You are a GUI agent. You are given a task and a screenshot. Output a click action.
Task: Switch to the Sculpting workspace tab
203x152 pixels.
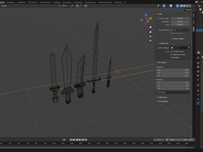[21, 3]
